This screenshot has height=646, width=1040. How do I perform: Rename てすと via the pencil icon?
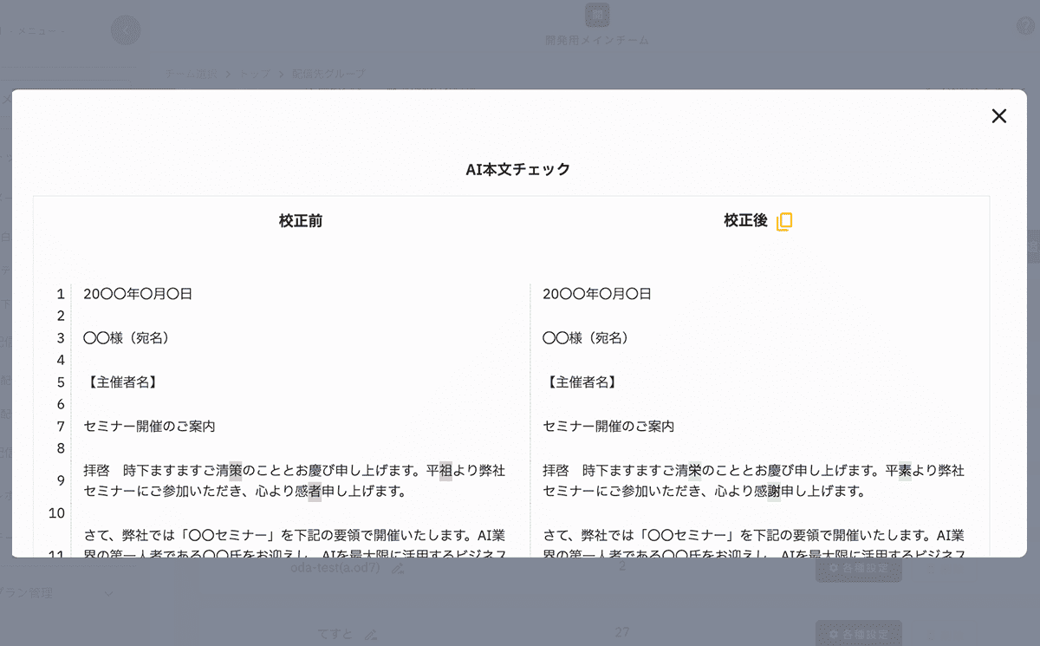[x=372, y=633]
